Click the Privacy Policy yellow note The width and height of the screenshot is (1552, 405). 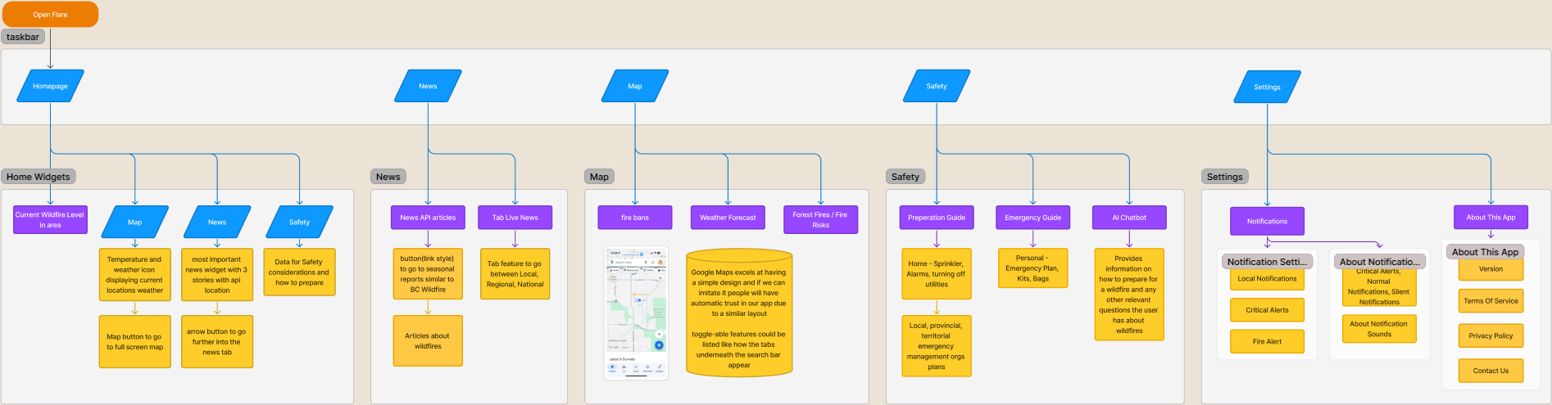point(1491,335)
